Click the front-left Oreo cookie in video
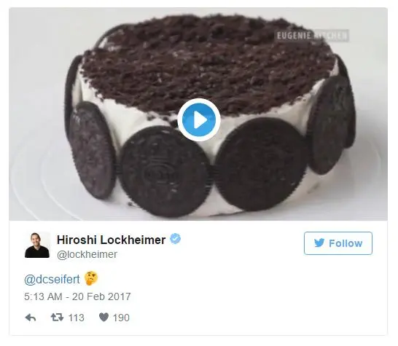The image size is (398, 346). (165, 171)
